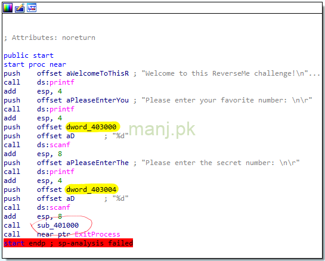The image size is (325, 261).
Task: Click the first ds:printf call
Action: [x=55, y=82]
